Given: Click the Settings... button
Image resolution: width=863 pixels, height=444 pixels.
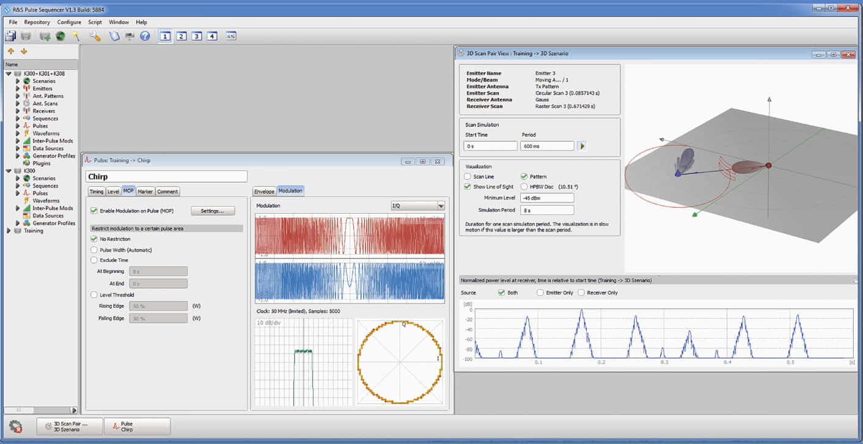Looking at the screenshot, I should click(x=213, y=211).
